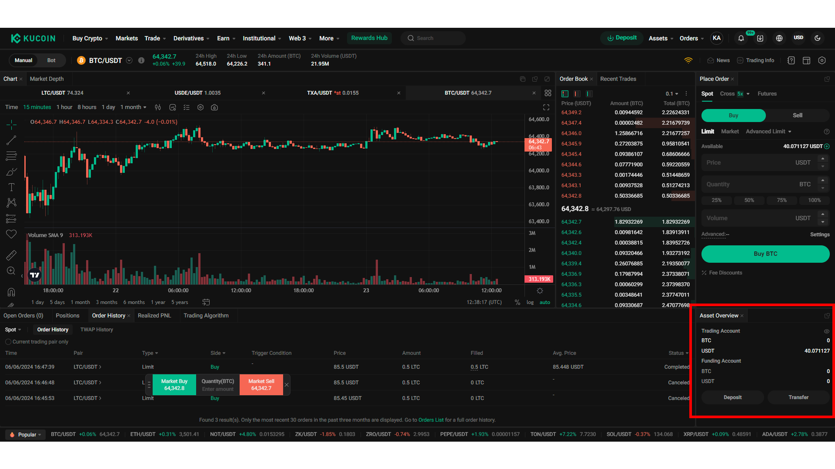Switch to the Manual trading toggle

(23, 60)
